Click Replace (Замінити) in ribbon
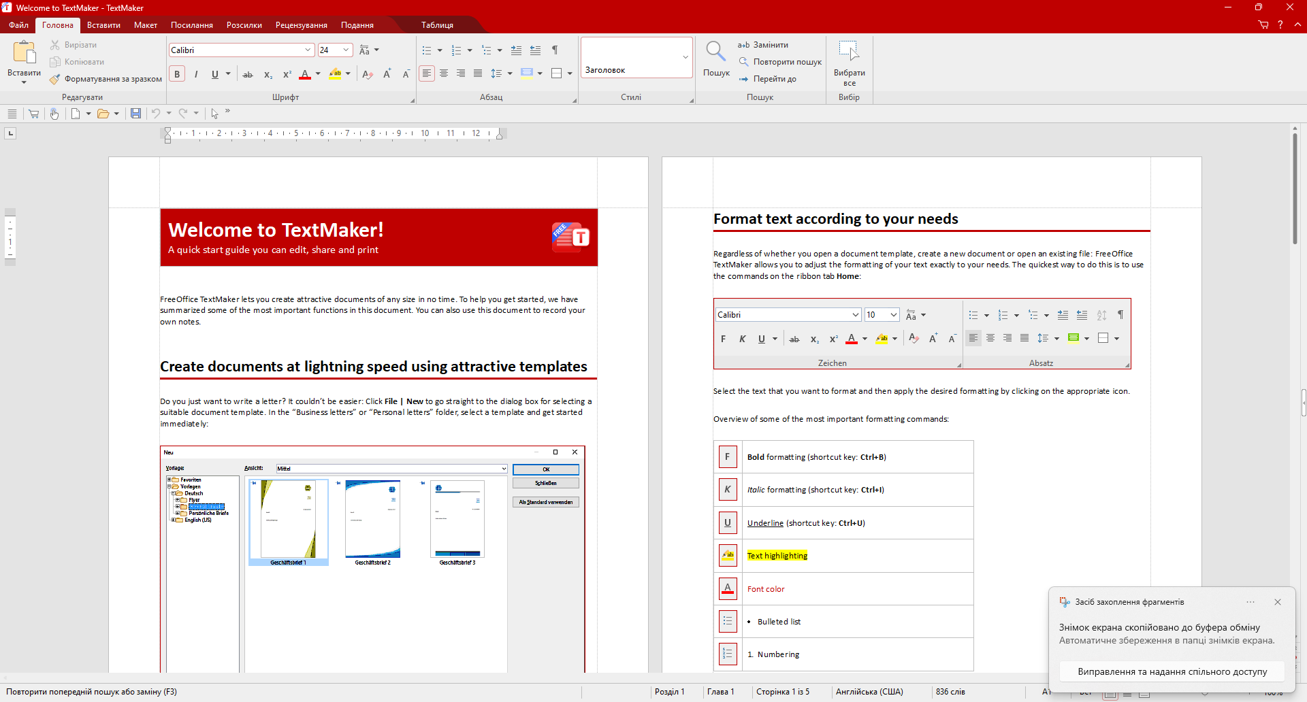Screen dimensions: 1307x702 (763, 45)
